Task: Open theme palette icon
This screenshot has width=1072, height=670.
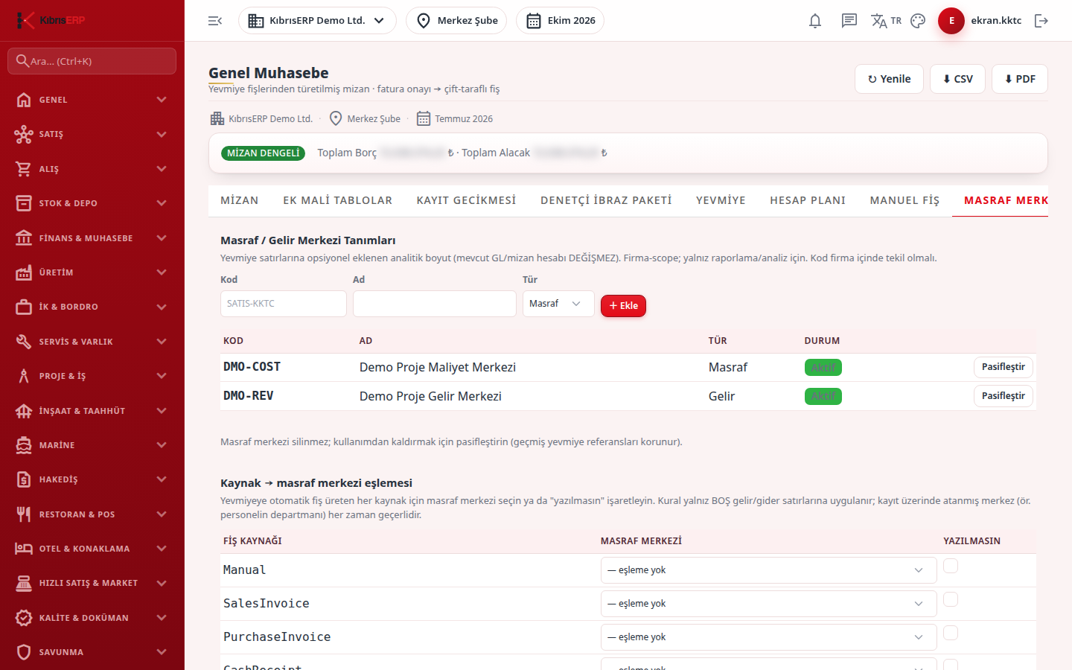Action: click(x=918, y=21)
